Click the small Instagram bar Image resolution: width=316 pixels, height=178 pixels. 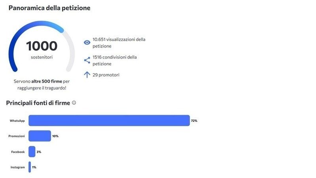tap(30, 167)
